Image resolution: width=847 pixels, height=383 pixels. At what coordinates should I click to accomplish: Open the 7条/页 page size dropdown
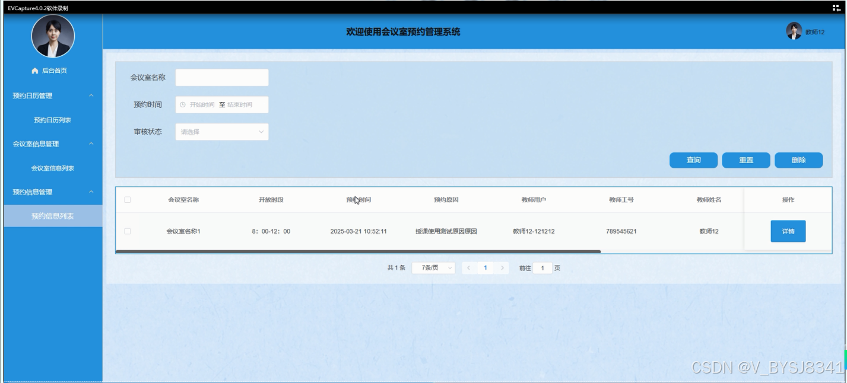coord(433,268)
